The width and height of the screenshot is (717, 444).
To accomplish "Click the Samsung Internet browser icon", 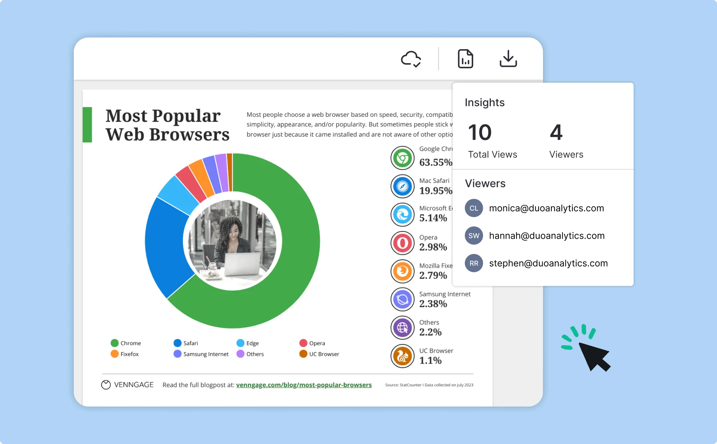I will (402, 299).
